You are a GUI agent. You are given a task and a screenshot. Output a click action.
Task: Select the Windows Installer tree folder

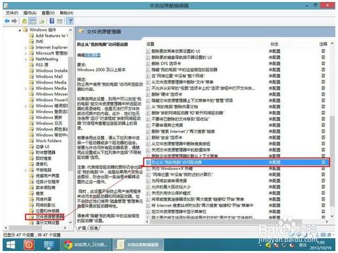[49, 71]
